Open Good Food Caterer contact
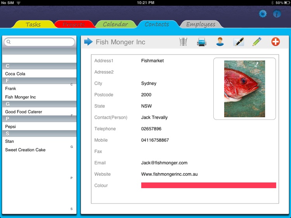Image resolution: width=291 pixels, height=218 pixels. (39, 112)
